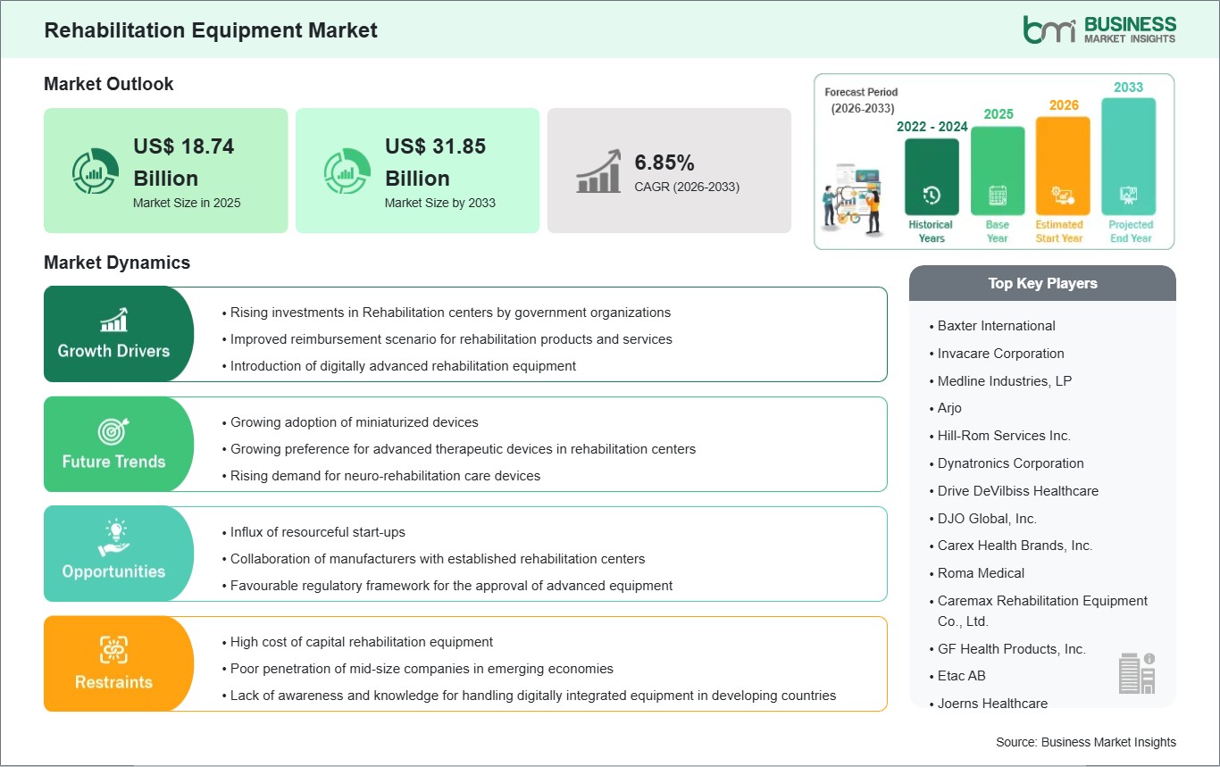Click the Growth Drivers label tab
This screenshot has width=1220, height=767.
point(113,351)
